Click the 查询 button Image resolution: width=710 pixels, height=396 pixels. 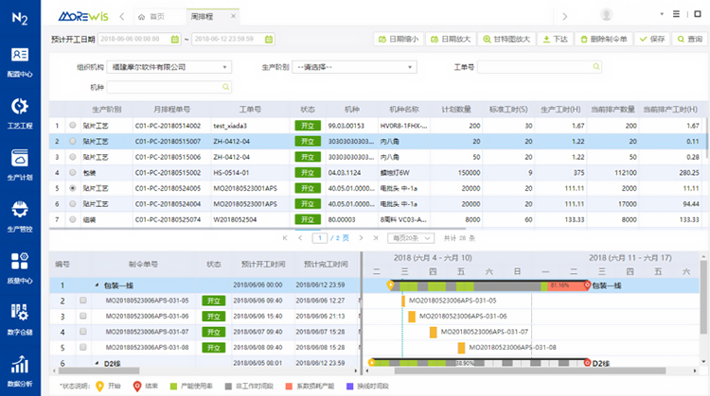pyautogui.click(x=689, y=39)
